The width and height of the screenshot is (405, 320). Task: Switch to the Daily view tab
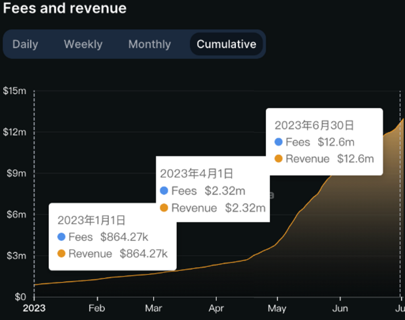[25, 44]
